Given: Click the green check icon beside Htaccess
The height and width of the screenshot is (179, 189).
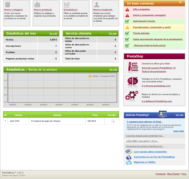Looking at the screenshot, I should [x=127, y=46].
